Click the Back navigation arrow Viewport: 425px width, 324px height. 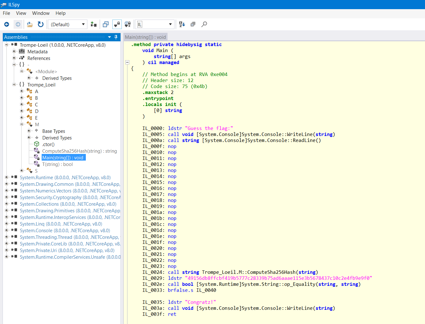(7, 24)
